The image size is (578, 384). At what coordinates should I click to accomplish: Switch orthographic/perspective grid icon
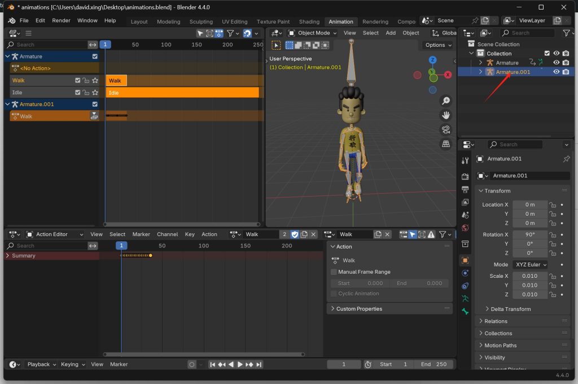pyautogui.click(x=446, y=144)
